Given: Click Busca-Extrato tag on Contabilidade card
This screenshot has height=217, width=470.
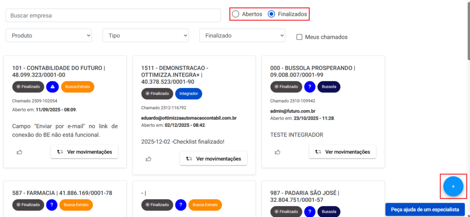Looking at the screenshot, I should tap(78, 87).
